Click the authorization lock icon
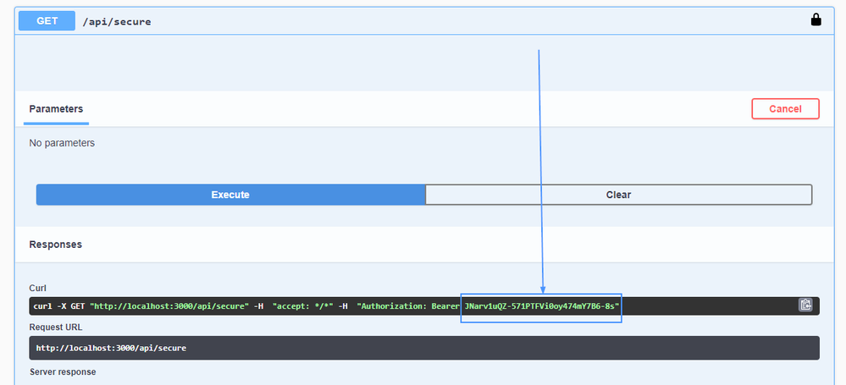Screen dimensions: 846x385 pyautogui.click(x=816, y=20)
